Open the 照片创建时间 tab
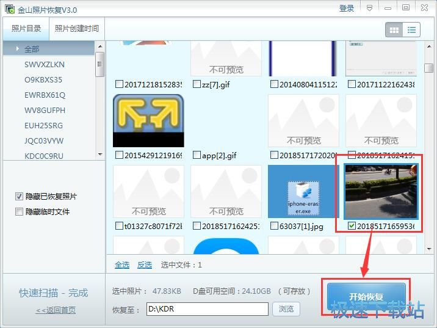Screen dimensions: 437x328 (76, 29)
